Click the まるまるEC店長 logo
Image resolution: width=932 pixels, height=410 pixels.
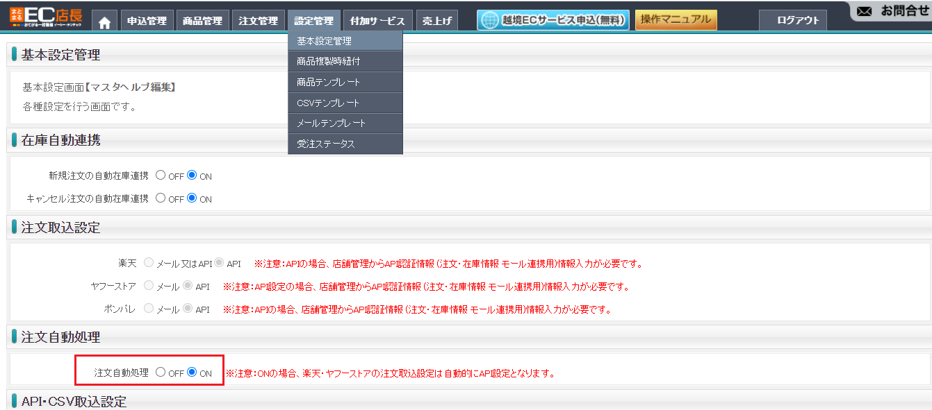pyautogui.click(x=45, y=18)
